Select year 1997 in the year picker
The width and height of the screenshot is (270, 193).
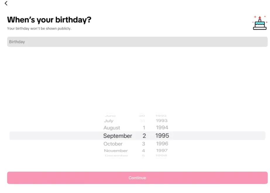(162, 151)
